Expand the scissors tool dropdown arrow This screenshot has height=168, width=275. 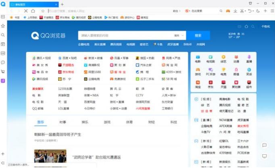[x=245, y=11]
